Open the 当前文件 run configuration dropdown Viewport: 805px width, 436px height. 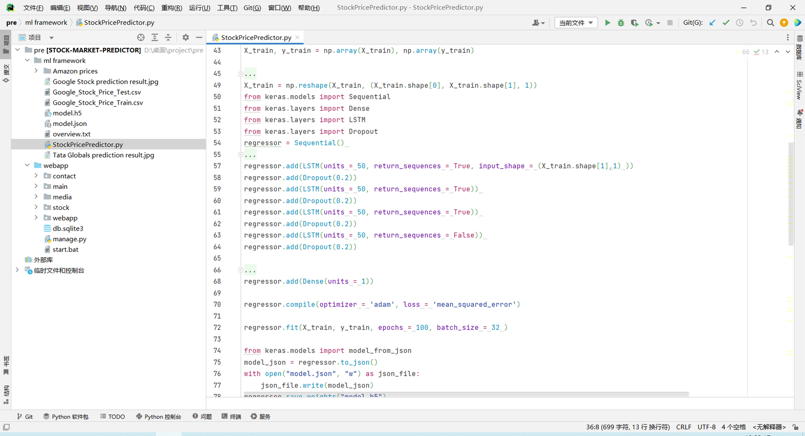coord(576,23)
